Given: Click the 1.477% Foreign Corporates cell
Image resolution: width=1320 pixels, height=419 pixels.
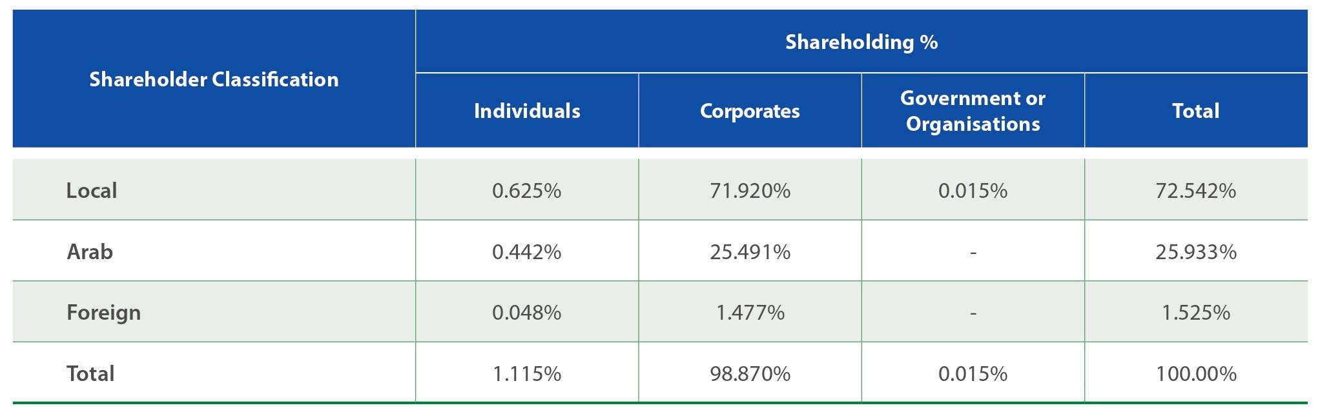Looking at the screenshot, I should tap(750, 313).
